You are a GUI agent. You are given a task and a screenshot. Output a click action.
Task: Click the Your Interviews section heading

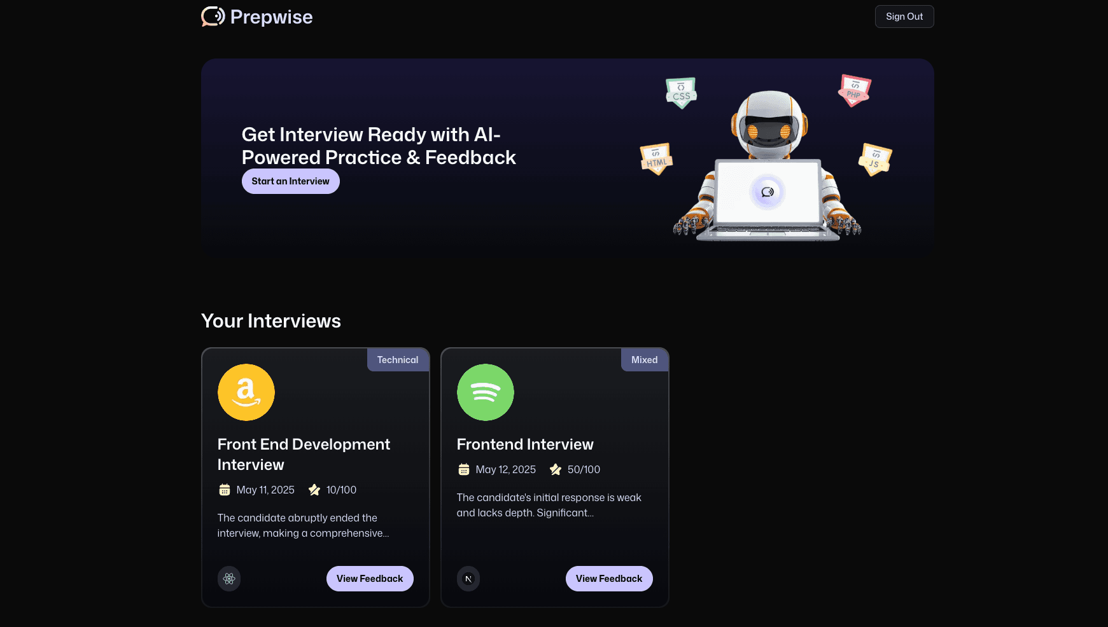tap(270, 321)
